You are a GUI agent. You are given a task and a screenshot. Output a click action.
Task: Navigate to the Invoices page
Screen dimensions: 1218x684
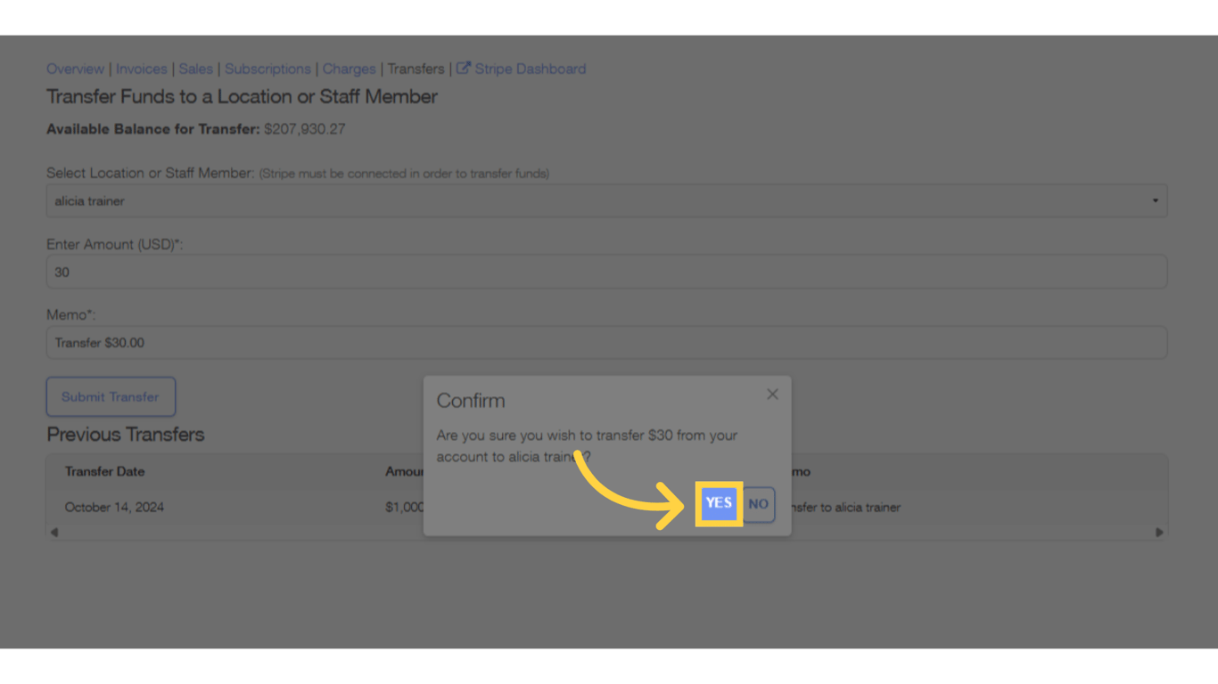click(x=142, y=69)
